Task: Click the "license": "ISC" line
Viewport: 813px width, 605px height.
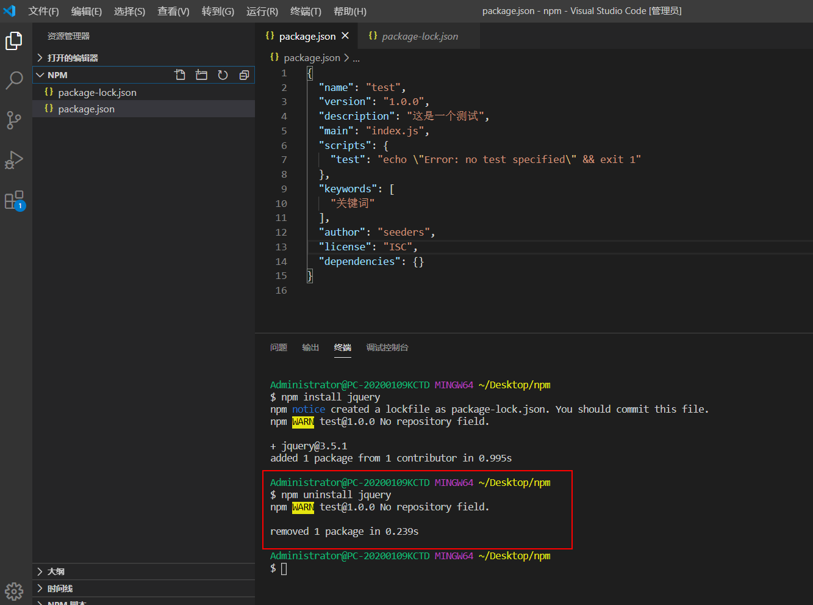Action: (368, 247)
